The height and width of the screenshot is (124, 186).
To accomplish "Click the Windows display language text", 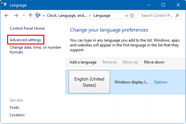I will tap(131, 82).
